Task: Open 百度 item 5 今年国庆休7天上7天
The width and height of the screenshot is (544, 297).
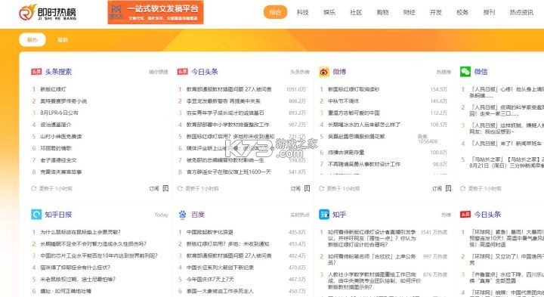Action: tap(210, 280)
